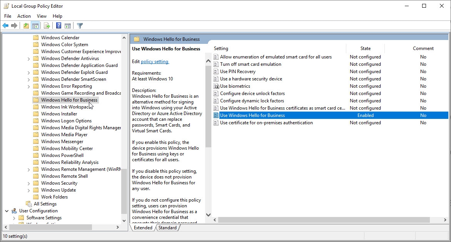Expand the Windows Update node
The image size is (451, 242).
click(29, 190)
